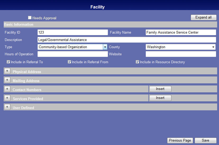Check the Needs Approval checkbox

[30, 18]
